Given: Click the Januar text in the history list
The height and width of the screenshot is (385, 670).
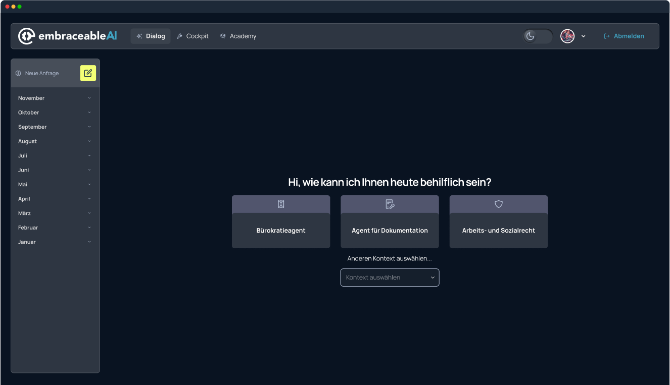Looking at the screenshot, I should click(x=27, y=242).
